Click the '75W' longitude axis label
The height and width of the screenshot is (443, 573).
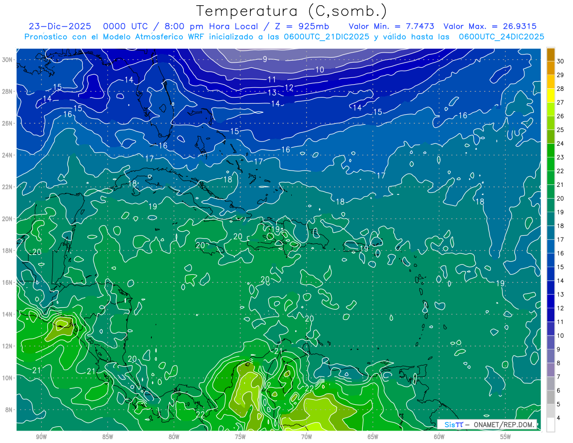tap(240, 437)
